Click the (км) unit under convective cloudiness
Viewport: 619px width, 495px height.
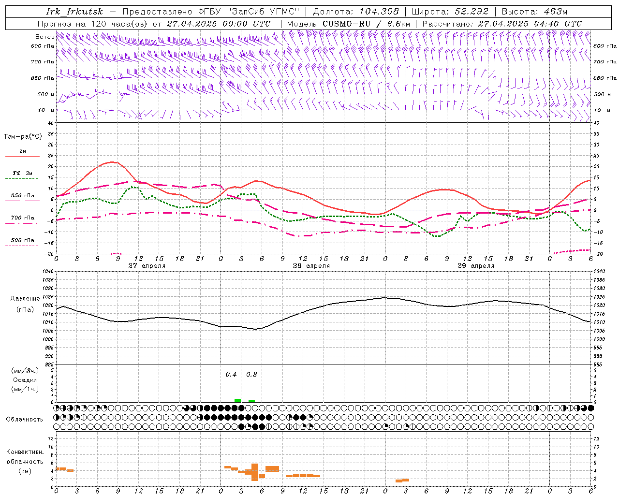25,471
